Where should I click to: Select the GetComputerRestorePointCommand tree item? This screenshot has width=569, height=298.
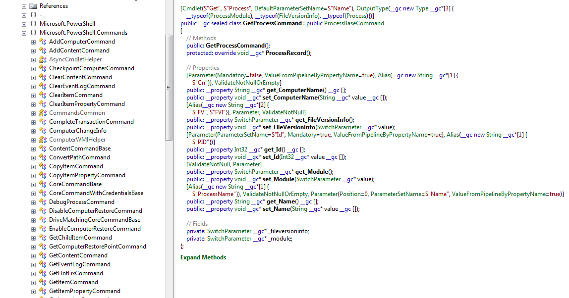tap(98, 247)
